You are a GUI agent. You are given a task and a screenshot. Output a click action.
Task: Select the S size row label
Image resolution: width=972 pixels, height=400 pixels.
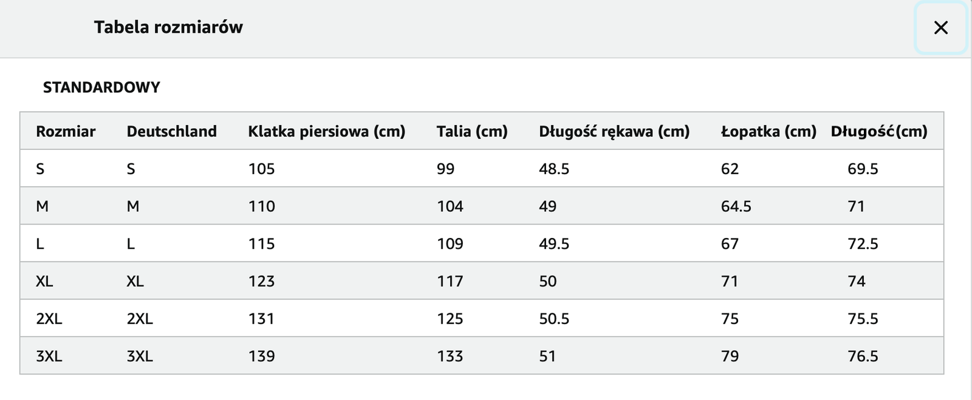click(x=40, y=169)
